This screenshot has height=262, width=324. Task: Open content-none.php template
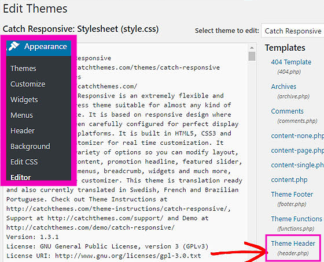(297, 136)
